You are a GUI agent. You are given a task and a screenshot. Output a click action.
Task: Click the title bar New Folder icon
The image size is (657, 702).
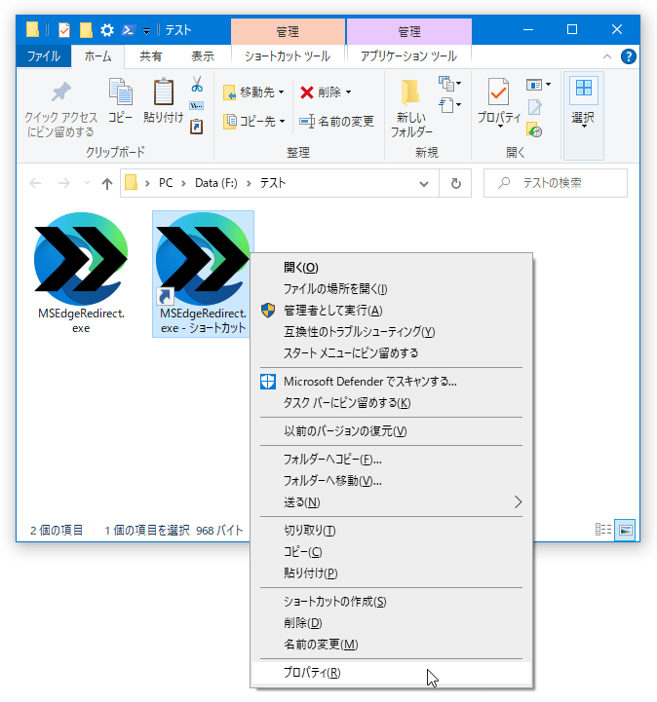point(86,30)
